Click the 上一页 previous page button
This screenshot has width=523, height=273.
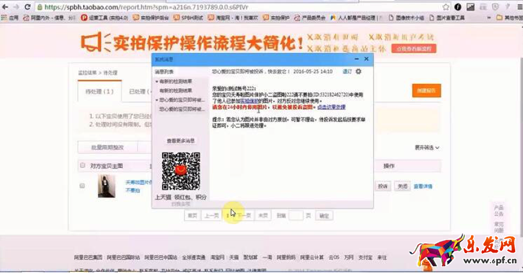(212, 216)
